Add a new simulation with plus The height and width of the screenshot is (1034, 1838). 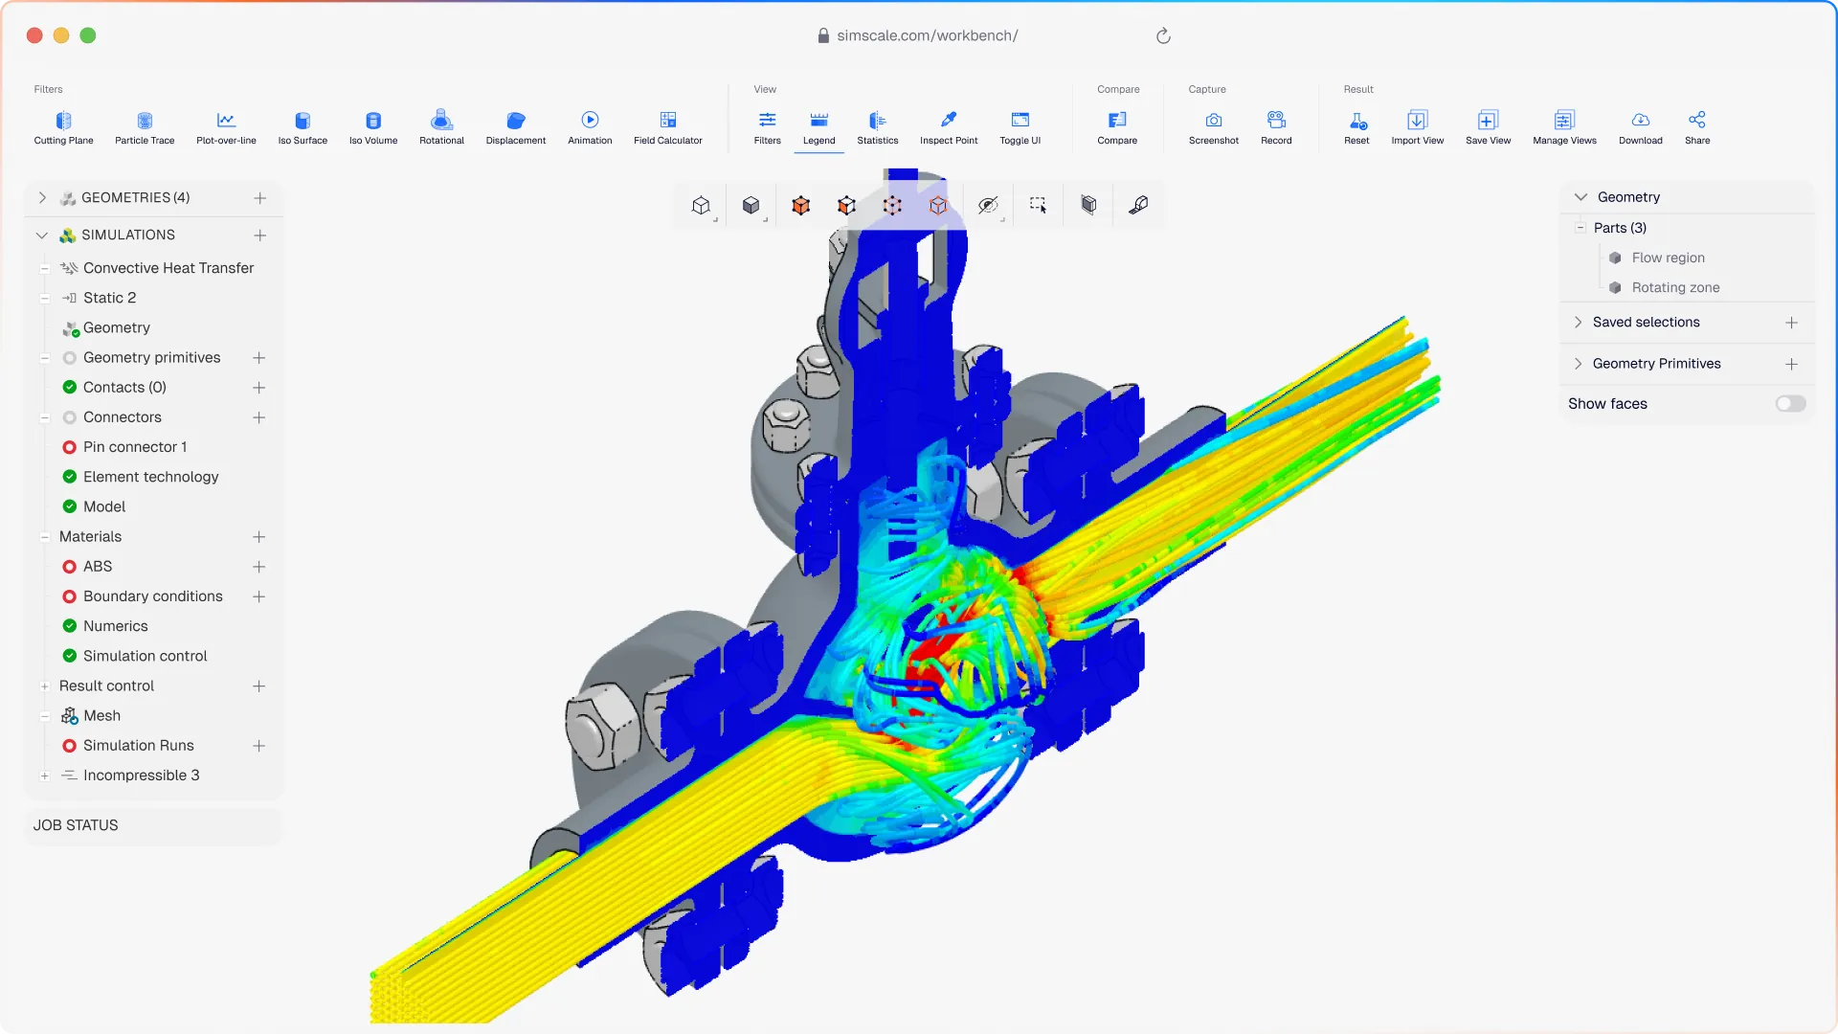(259, 235)
